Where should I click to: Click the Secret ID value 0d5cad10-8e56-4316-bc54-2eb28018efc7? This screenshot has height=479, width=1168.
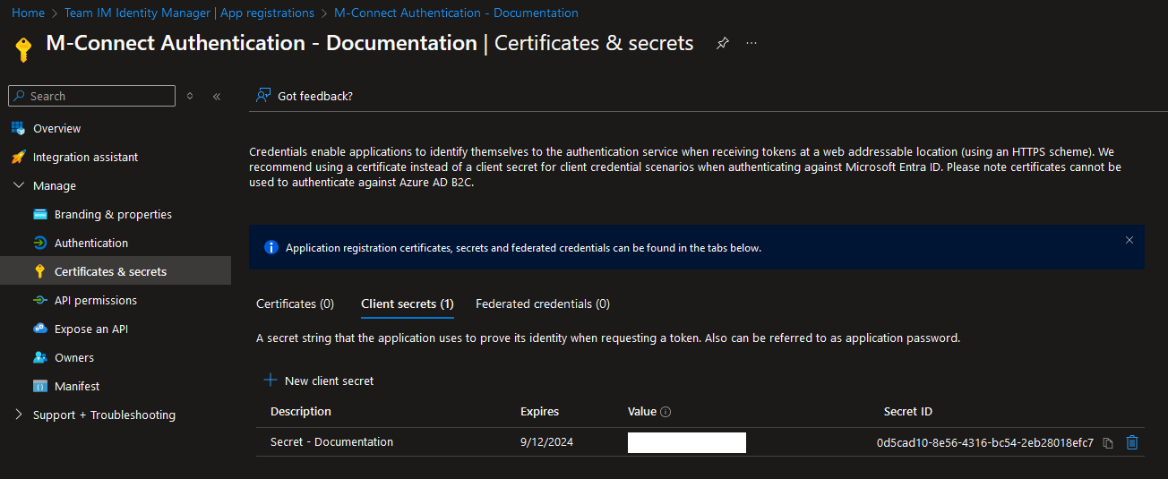pyautogui.click(x=985, y=442)
